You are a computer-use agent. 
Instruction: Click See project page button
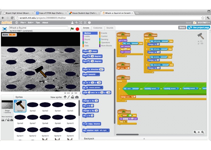199,27
